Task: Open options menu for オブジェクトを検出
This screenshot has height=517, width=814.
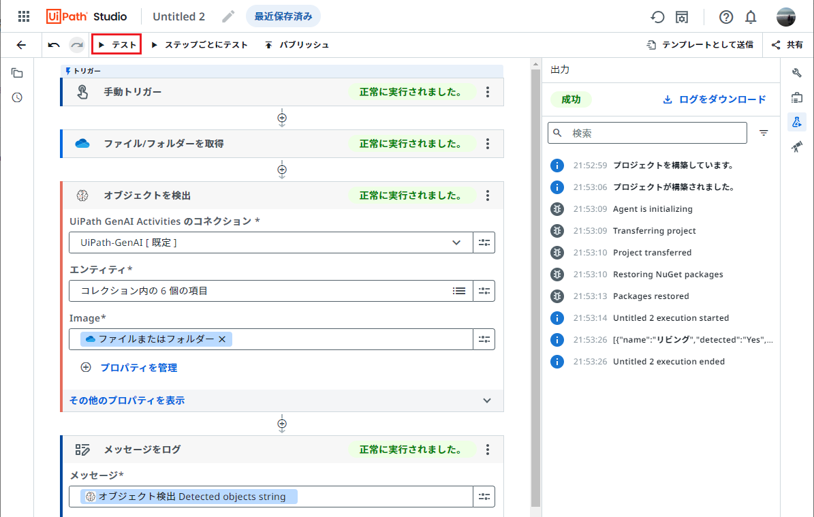Action: 488,195
